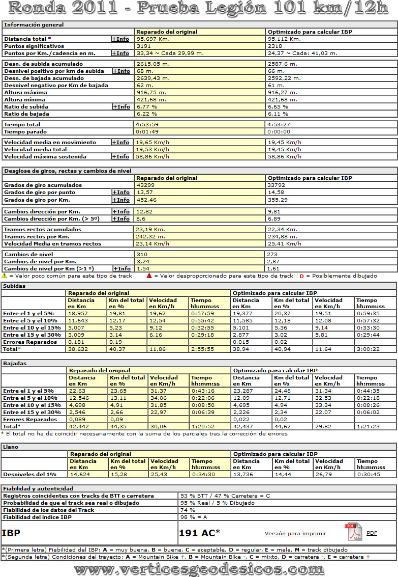The width and height of the screenshot is (398, 577).
Task: Click the red triangle legend icon
Action: 149,276
